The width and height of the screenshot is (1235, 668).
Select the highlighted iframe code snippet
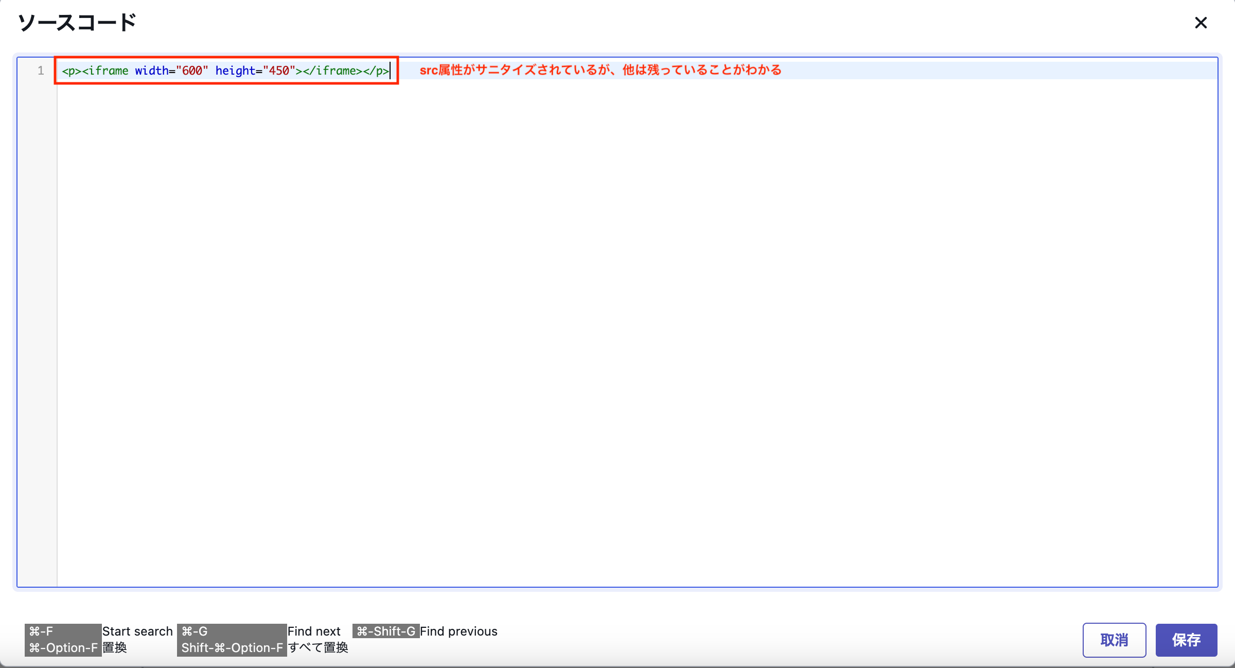[225, 71]
